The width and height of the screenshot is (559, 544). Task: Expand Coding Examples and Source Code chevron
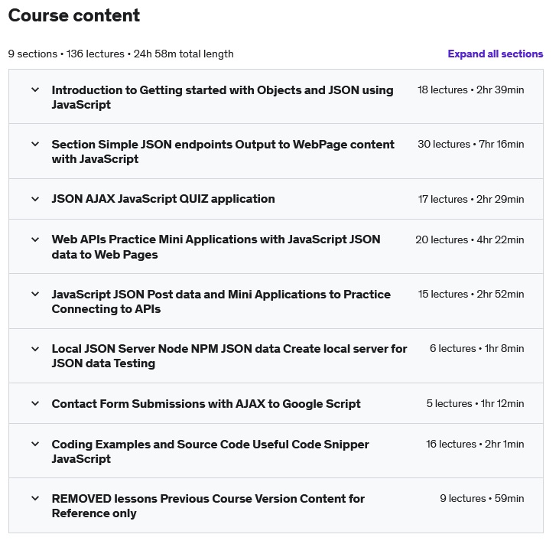[35, 444]
